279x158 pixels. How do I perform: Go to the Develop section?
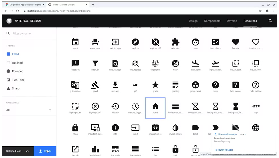pos(232,21)
